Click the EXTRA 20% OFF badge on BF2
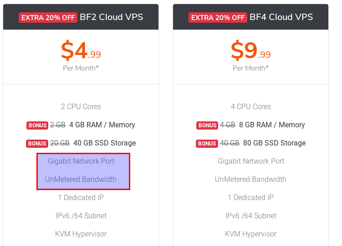The width and height of the screenshot is (342, 246). [x=48, y=18]
